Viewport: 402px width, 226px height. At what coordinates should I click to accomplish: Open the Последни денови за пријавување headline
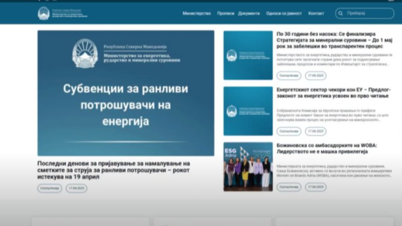(113, 170)
